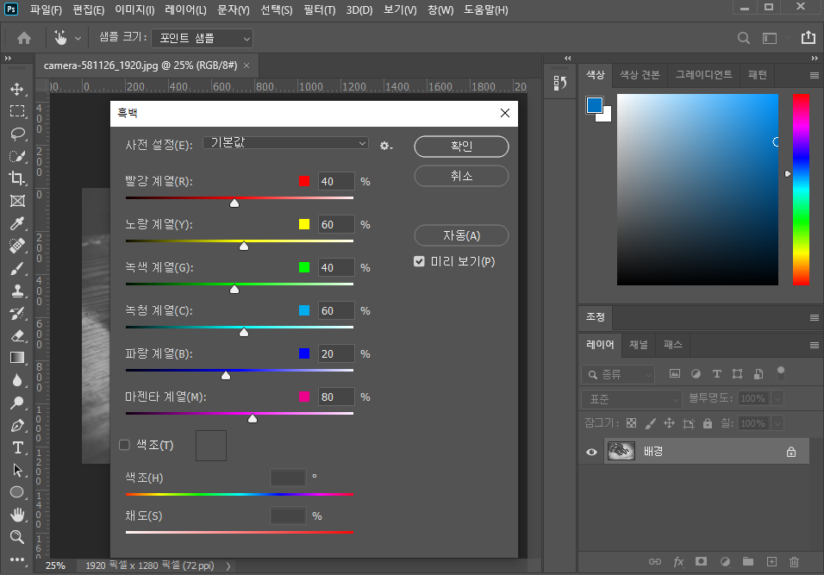The width and height of the screenshot is (824, 575).
Task: Select the Dodge tool
Action: (17, 403)
